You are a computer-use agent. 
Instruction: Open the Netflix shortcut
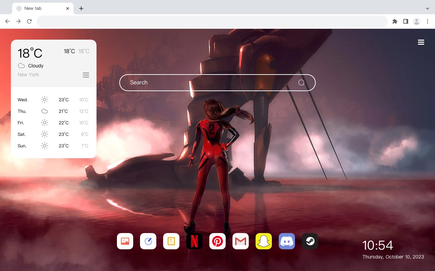click(x=194, y=241)
